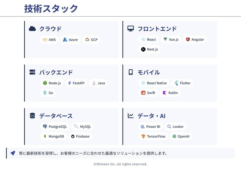This screenshot has width=241, height=170.
Task: Click the Vue.js tag
Action: [171, 40]
